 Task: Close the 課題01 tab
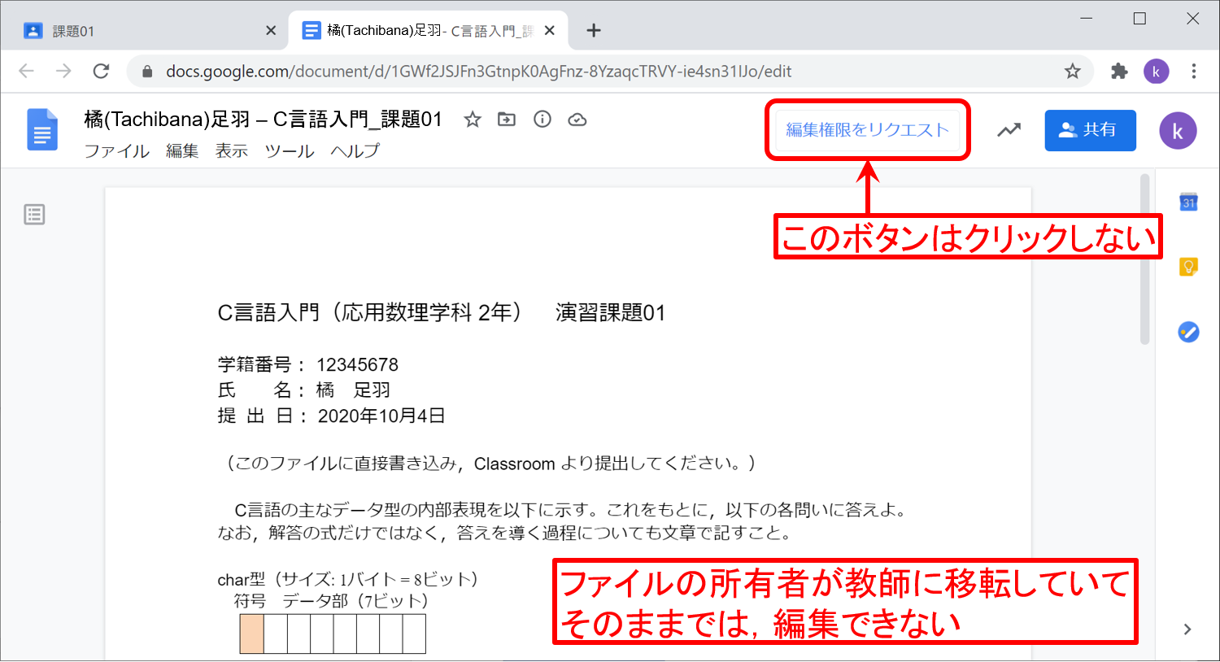click(271, 31)
